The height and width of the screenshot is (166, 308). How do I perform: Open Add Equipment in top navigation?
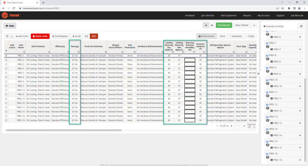[229, 15]
